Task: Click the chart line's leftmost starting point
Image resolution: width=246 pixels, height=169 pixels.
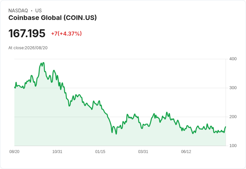Action: click(x=15, y=87)
